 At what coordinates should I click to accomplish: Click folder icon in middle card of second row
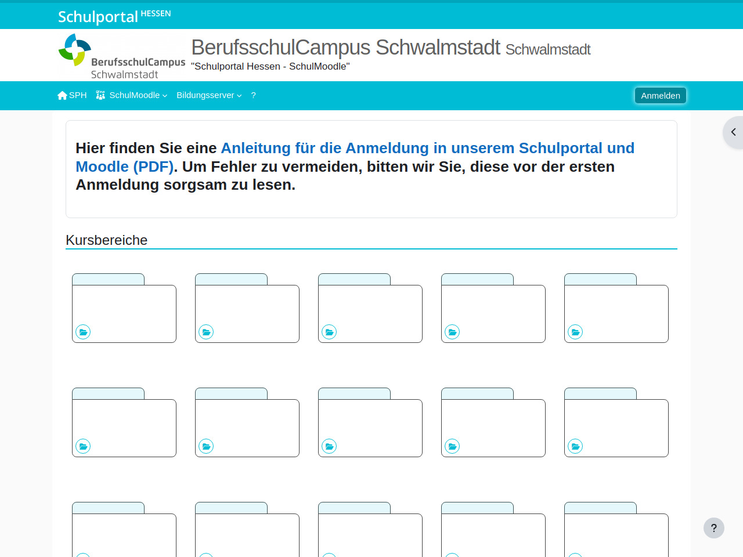(329, 446)
